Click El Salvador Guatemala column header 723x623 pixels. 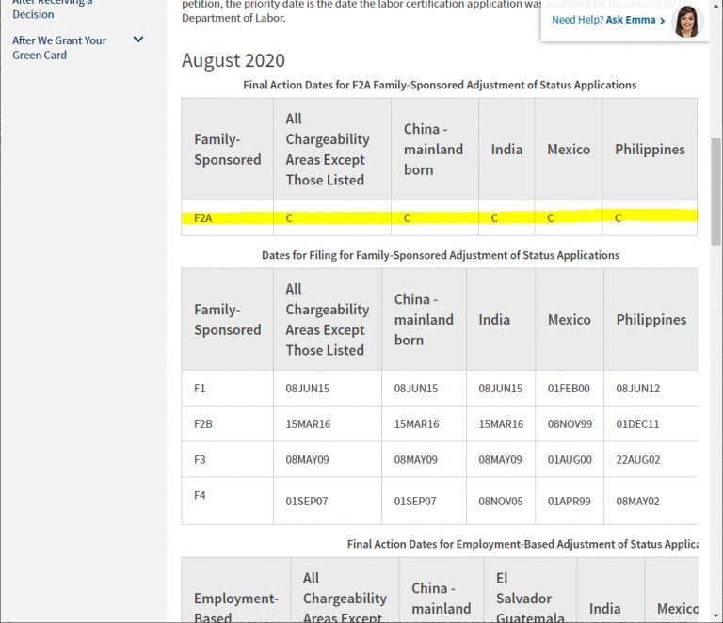point(530,598)
